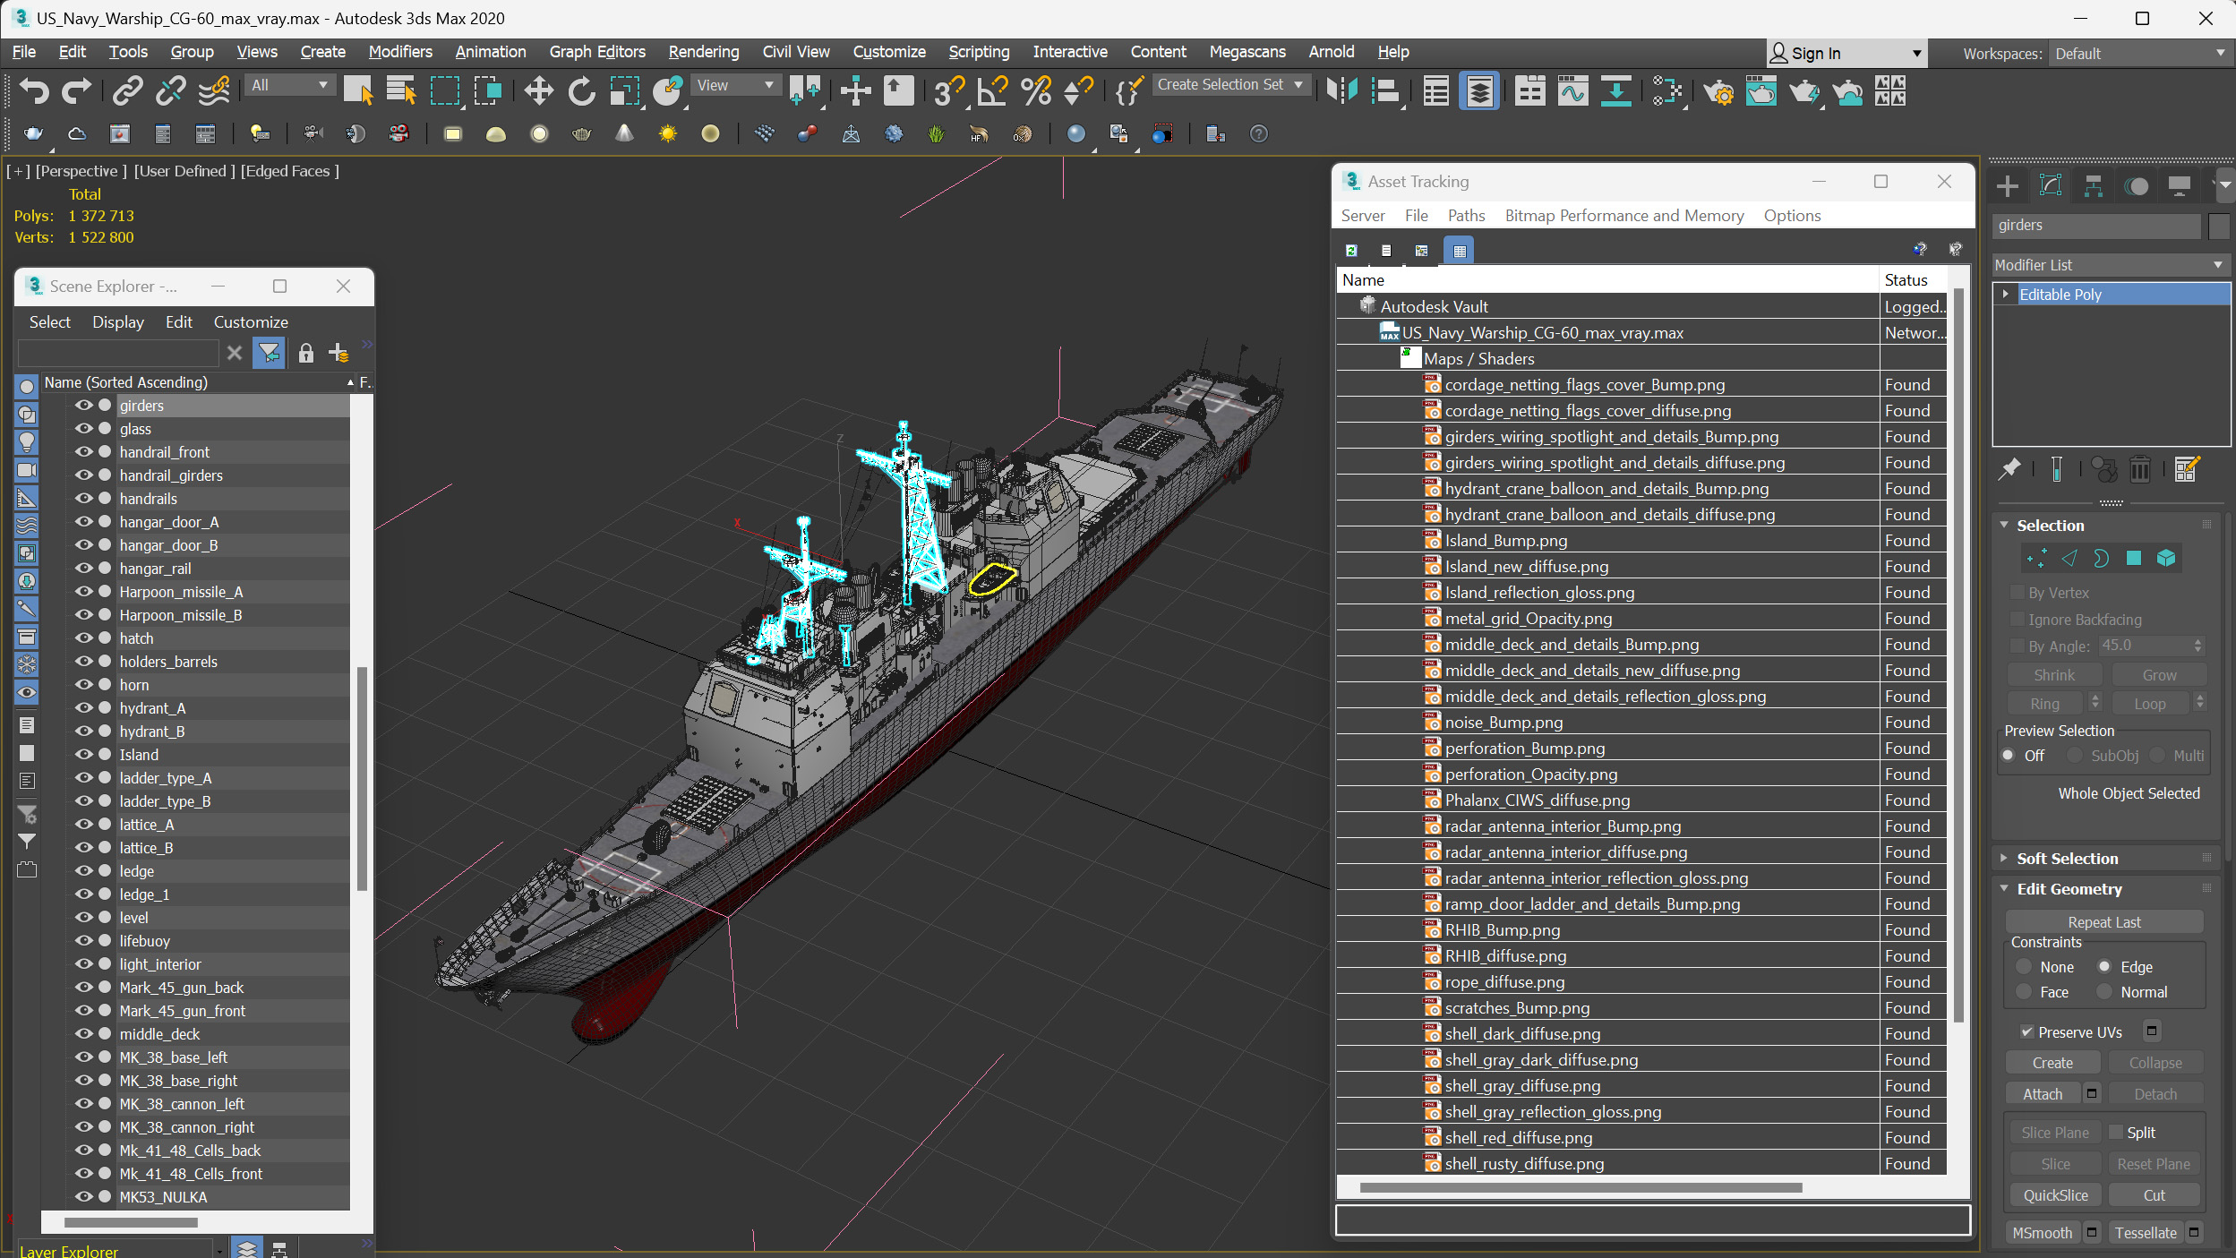Image resolution: width=2236 pixels, height=1258 pixels.
Task: Switch to the Modify panel tab
Action: [x=2050, y=185]
